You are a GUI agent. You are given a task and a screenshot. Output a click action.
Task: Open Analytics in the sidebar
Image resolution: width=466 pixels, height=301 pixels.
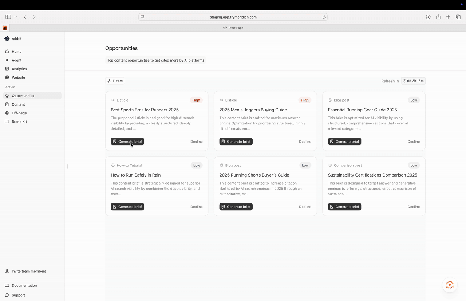[x=32, y=69]
